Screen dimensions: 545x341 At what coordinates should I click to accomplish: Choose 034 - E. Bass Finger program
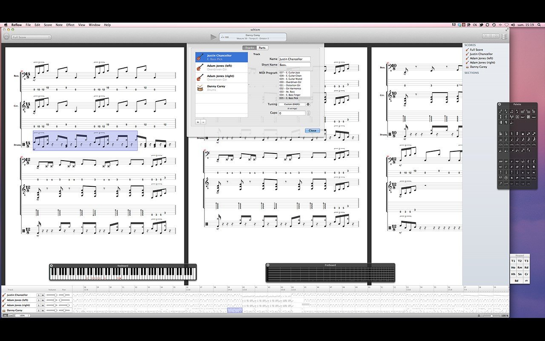point(294,95)
